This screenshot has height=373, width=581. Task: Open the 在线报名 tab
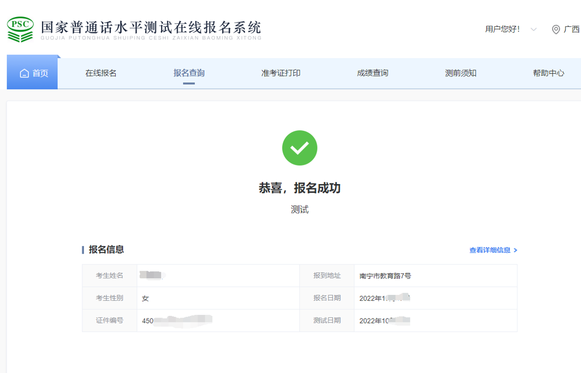(x=101, y=73)
